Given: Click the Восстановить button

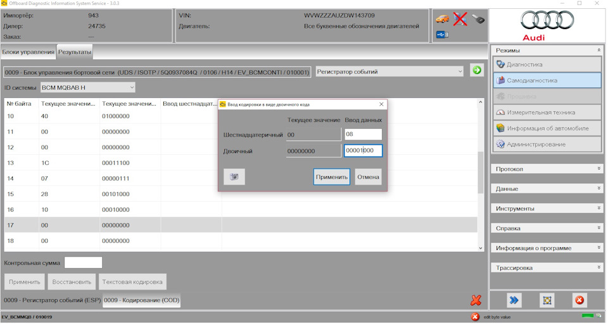Looking at the screenshot, I should 72,282.
